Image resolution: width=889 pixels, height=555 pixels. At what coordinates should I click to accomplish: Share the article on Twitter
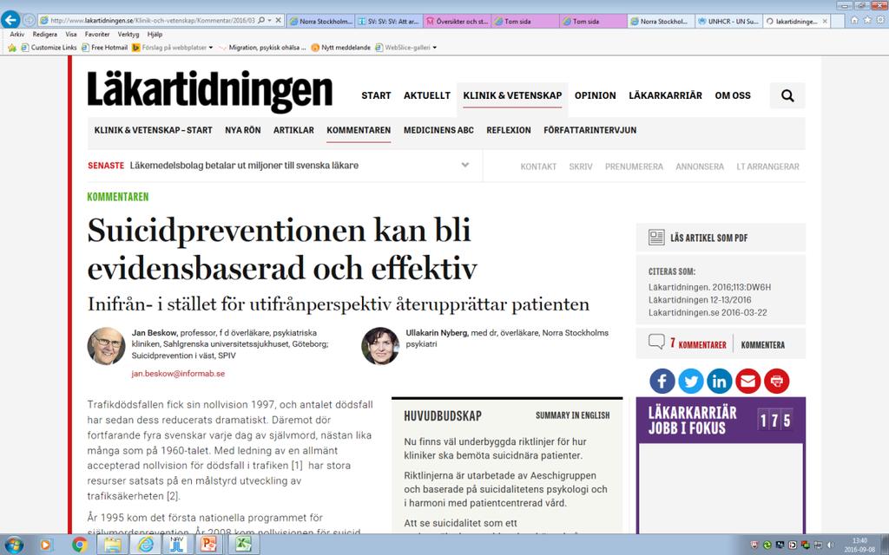click(690, 382)
